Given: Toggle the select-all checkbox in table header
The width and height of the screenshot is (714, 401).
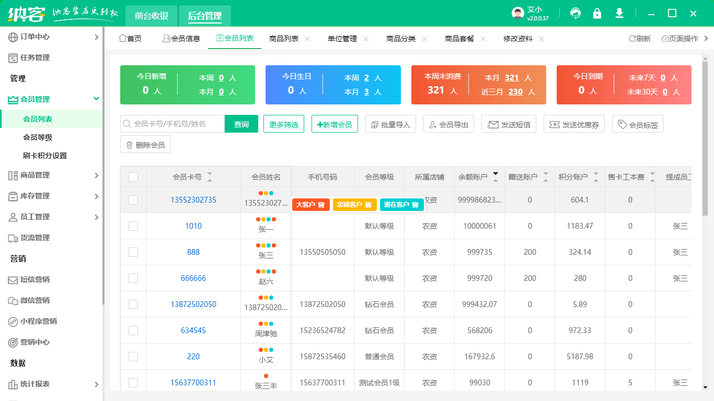Looking at the screenshot, I should click(x=133, y=177).
